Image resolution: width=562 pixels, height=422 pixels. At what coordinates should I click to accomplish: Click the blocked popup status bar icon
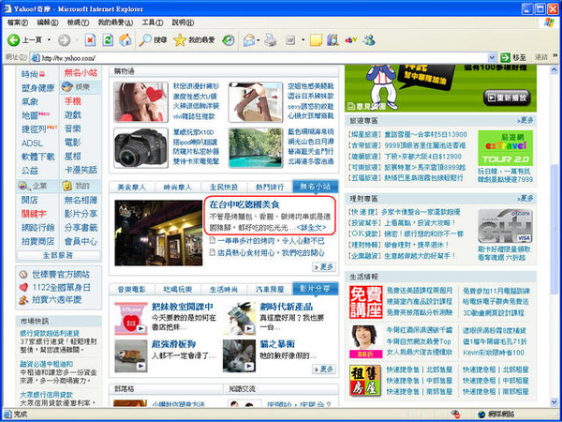[455, 414]
